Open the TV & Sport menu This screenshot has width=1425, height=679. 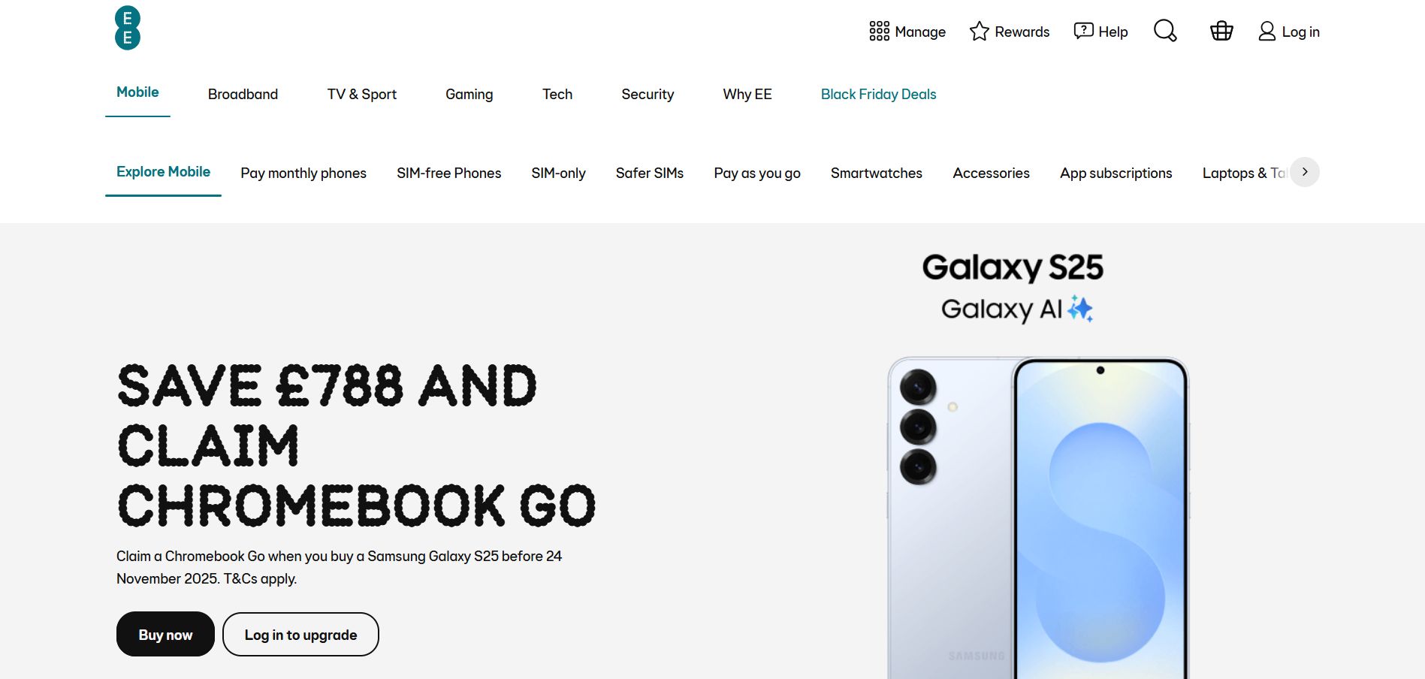(x=361, y=94)
